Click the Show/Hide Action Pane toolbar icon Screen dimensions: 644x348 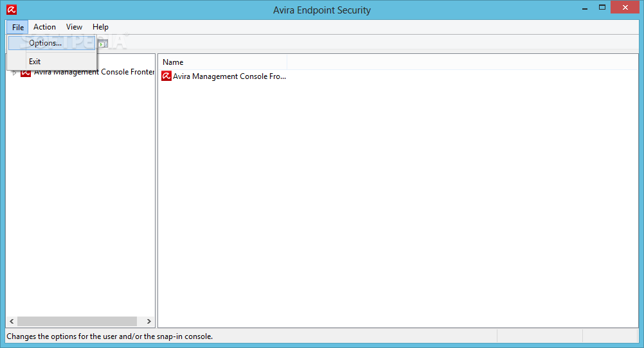pos(103,43)
